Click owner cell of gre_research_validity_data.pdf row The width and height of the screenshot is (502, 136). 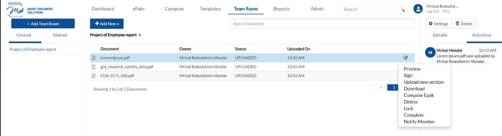point(203,67)
